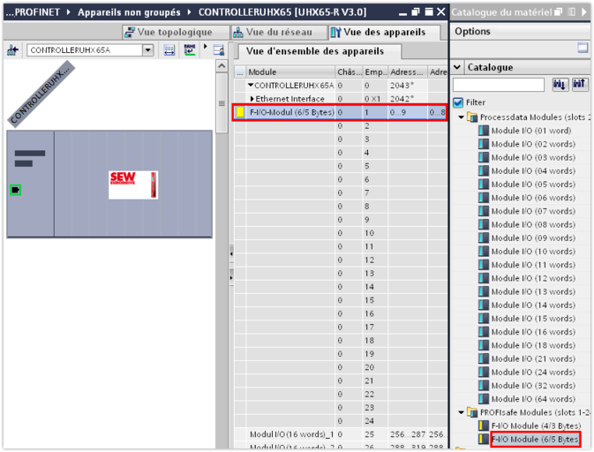Click the icon left of the device dropdown
Screen dimensions: 594x452
tap(12, 51)
